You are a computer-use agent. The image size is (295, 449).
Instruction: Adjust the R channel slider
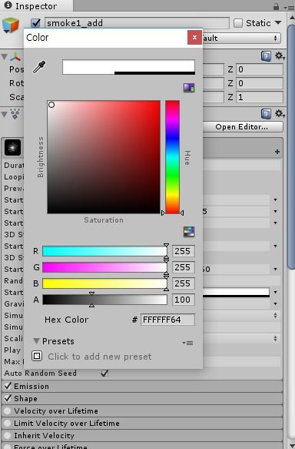104,251
